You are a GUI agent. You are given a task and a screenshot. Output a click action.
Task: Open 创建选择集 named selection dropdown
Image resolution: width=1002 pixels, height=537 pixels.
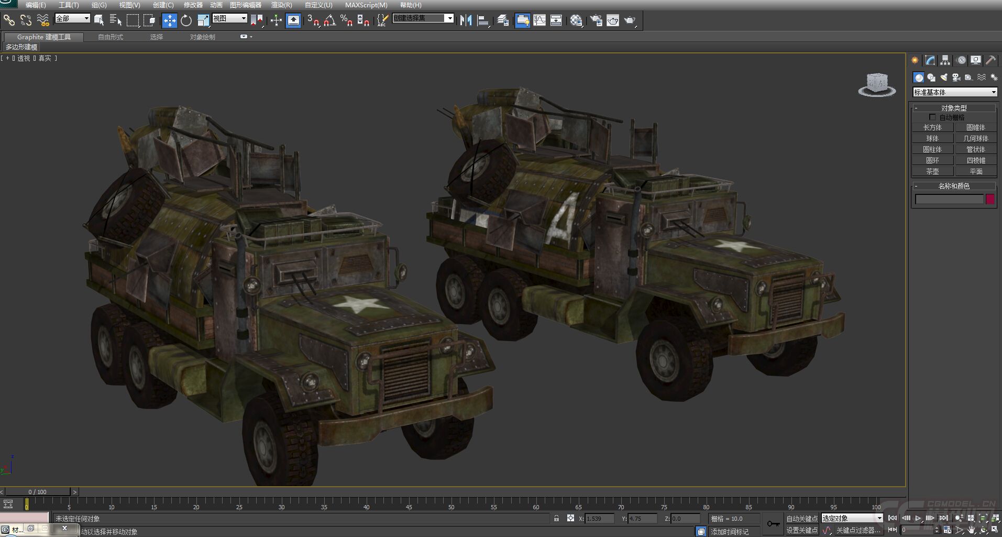[x=423, y=18]
